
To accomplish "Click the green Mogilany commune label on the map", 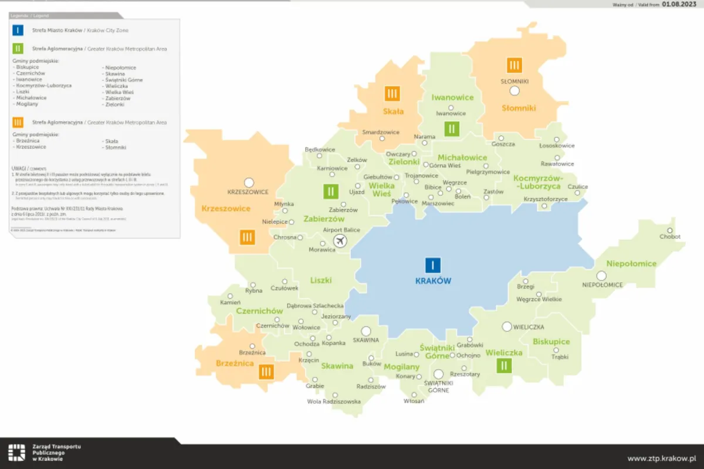I will coord(402,367).
